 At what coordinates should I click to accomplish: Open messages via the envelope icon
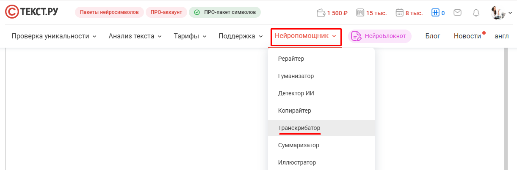(457, 13)
